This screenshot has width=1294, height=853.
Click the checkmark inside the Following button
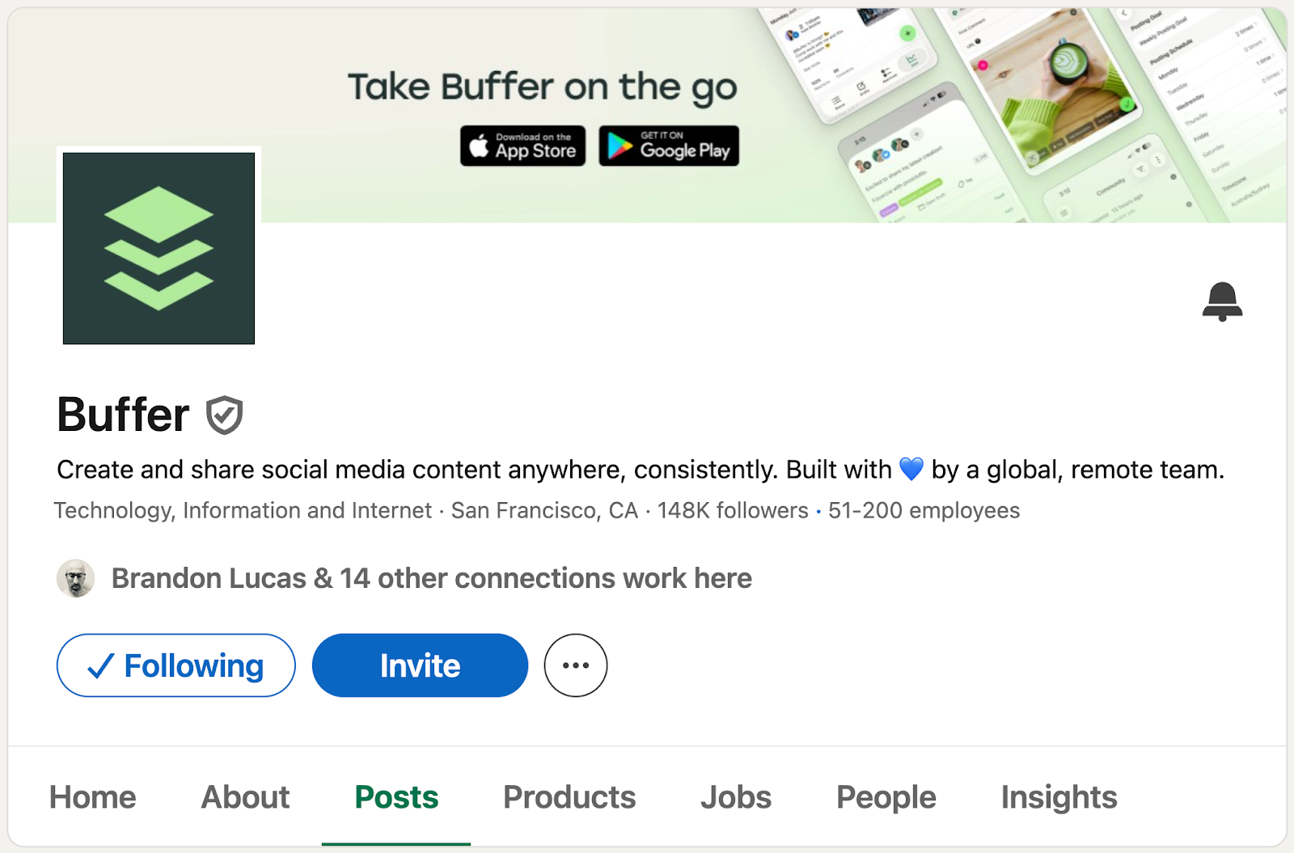pos(99,665)
